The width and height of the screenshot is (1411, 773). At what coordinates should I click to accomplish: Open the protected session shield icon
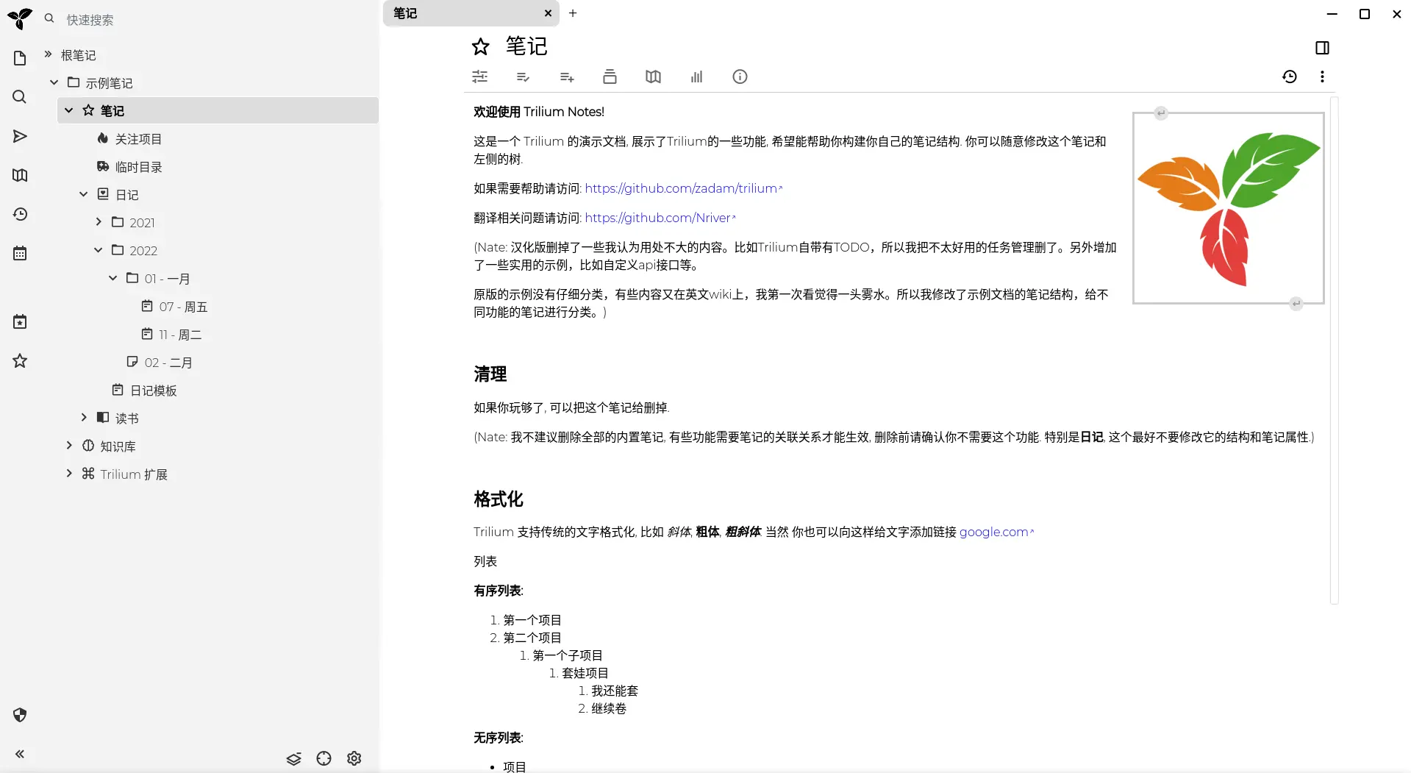click(x=20, y=715)
